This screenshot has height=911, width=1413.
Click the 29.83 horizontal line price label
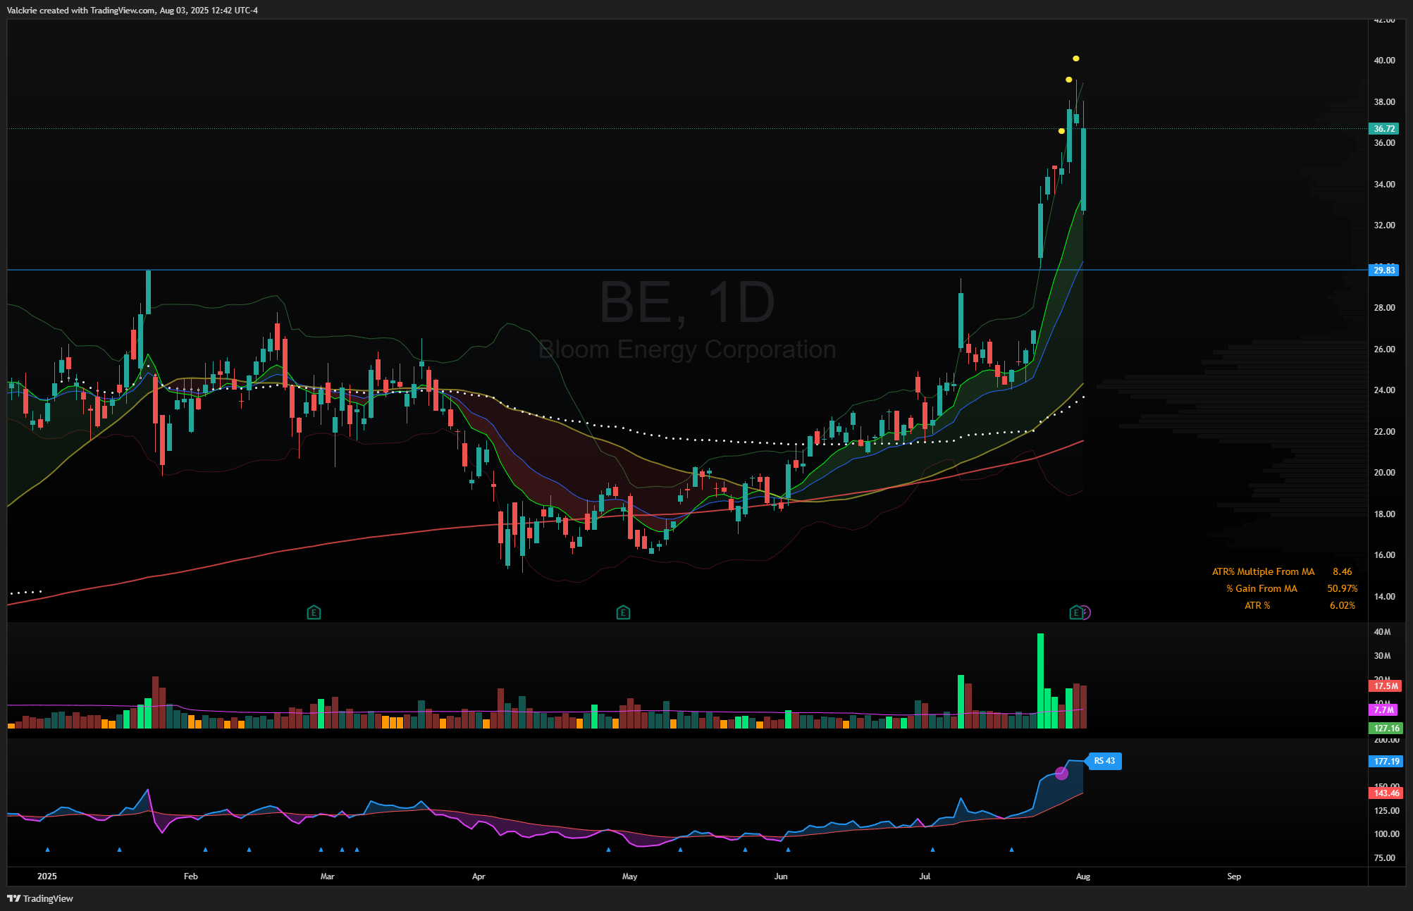click(1384, 271)
